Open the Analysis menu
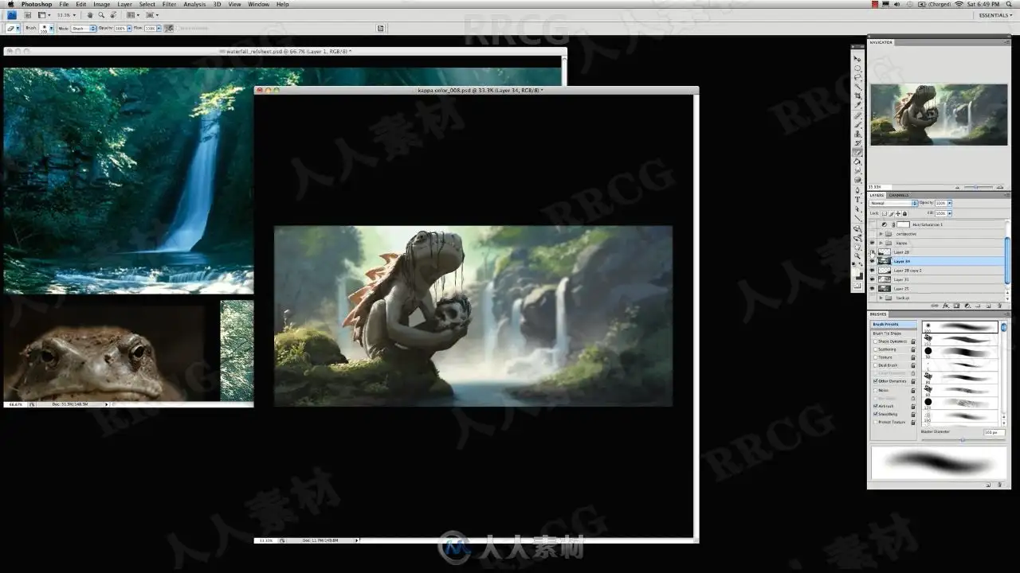 [194, 4]
